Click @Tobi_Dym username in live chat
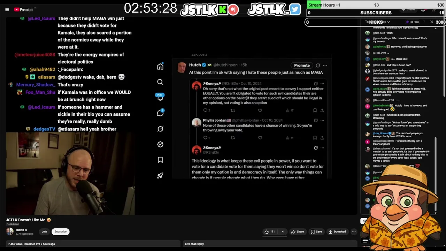This screenshot has width=446, height=251. click(379, 53)
